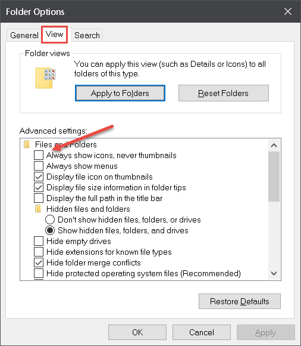Select Don't show hidden files radio button
This screenshot has height=346, width=301.
tap(50, 220)
